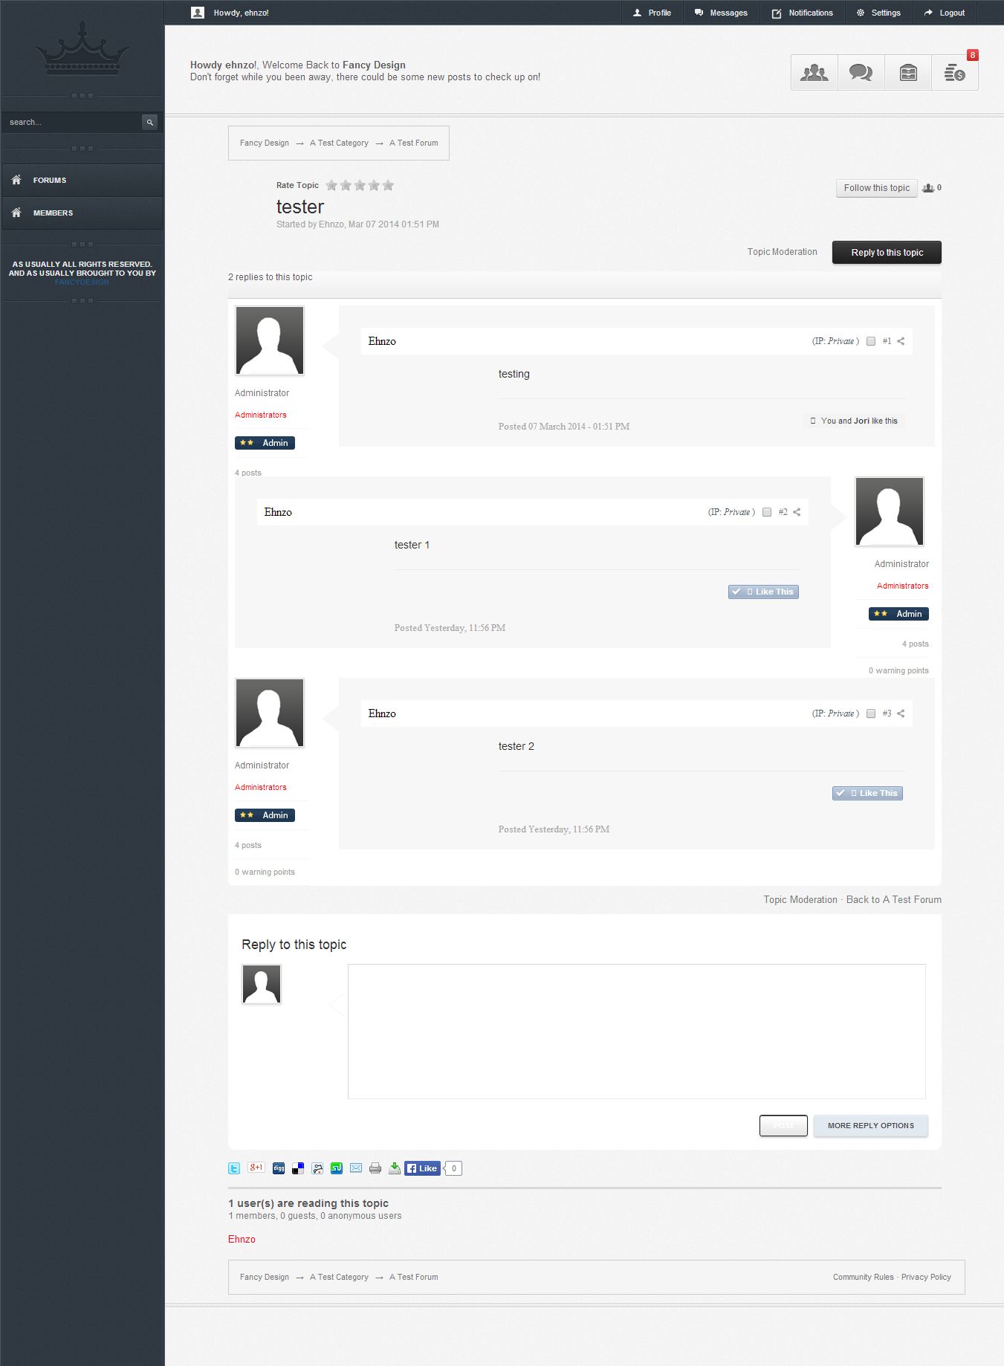The height and width of the screenshot is (1366, 1004).
Task: Open the Notifications dropdown in top bar
Action: click(x=803, y=13)
